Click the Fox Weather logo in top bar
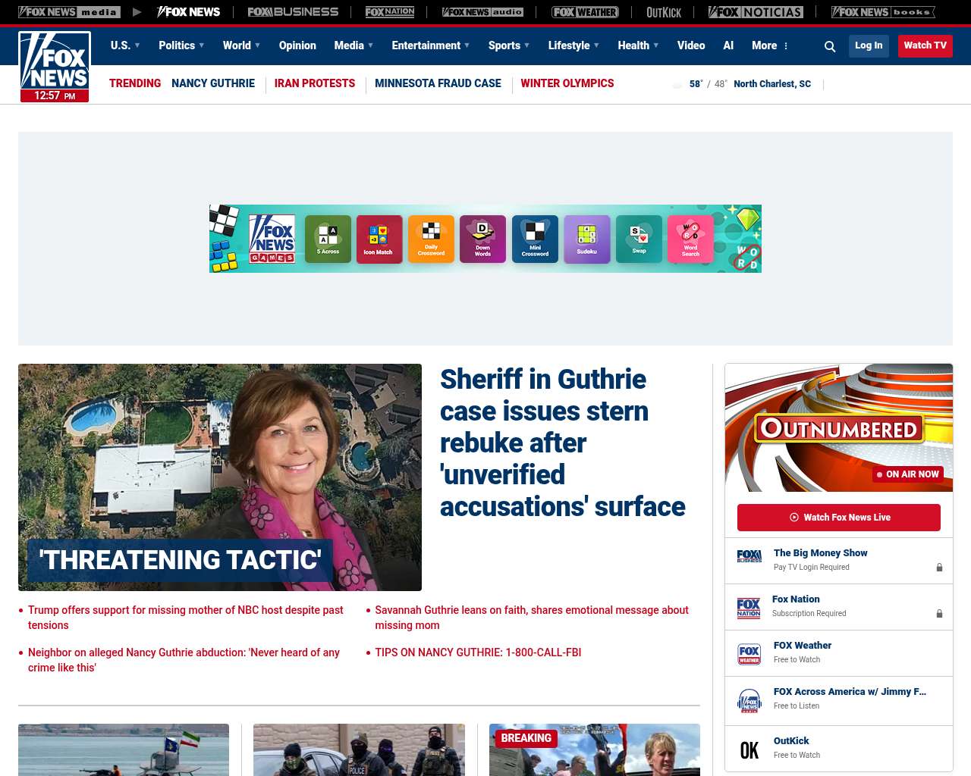 point(584,12)
